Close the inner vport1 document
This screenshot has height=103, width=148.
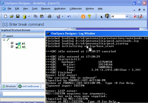144,10
